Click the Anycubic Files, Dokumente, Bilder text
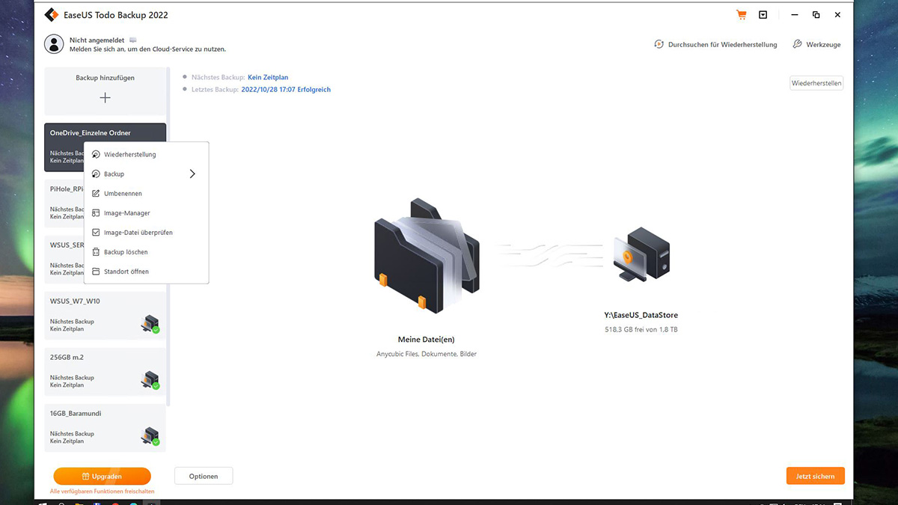 click(x=427, y=354)
